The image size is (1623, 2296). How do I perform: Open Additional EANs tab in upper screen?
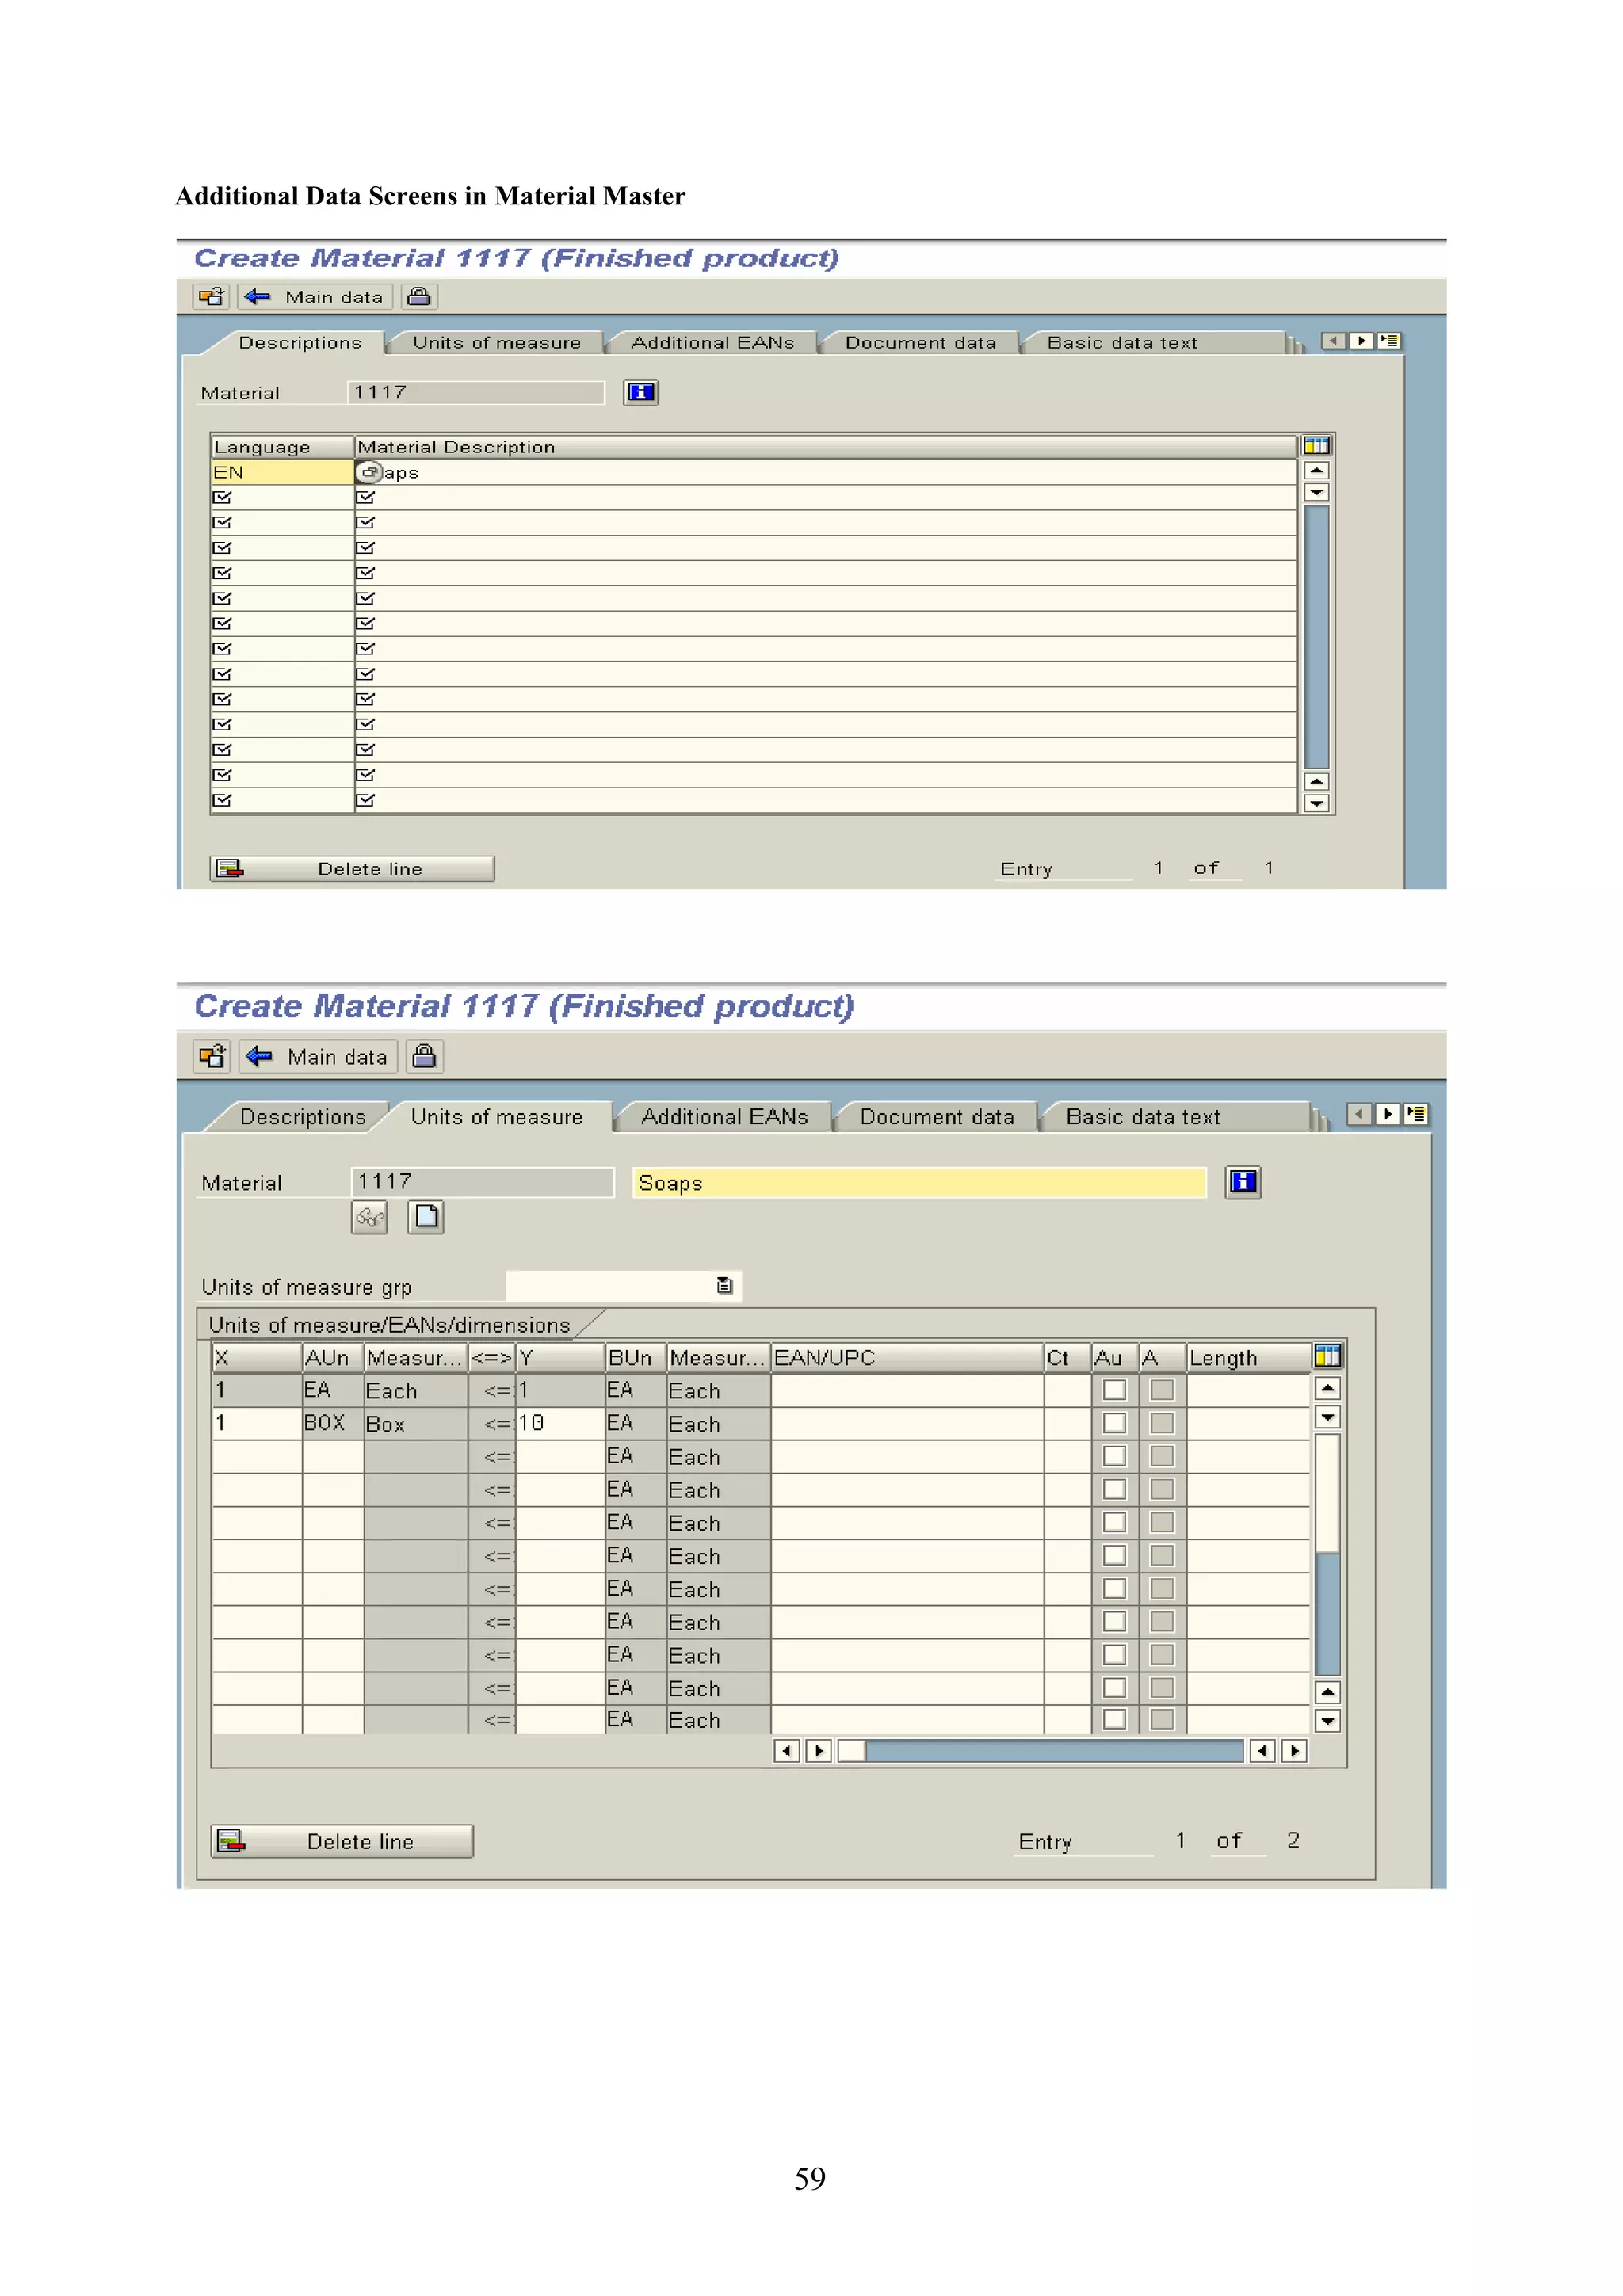point(713,342)
